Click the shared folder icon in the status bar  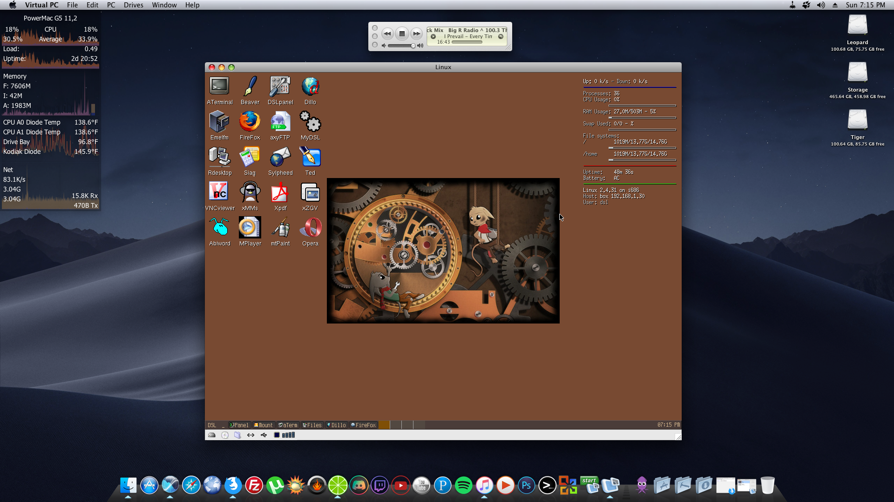pos(237,436)
